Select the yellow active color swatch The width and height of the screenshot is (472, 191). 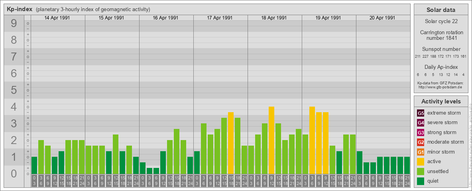[x=421, y=162]
